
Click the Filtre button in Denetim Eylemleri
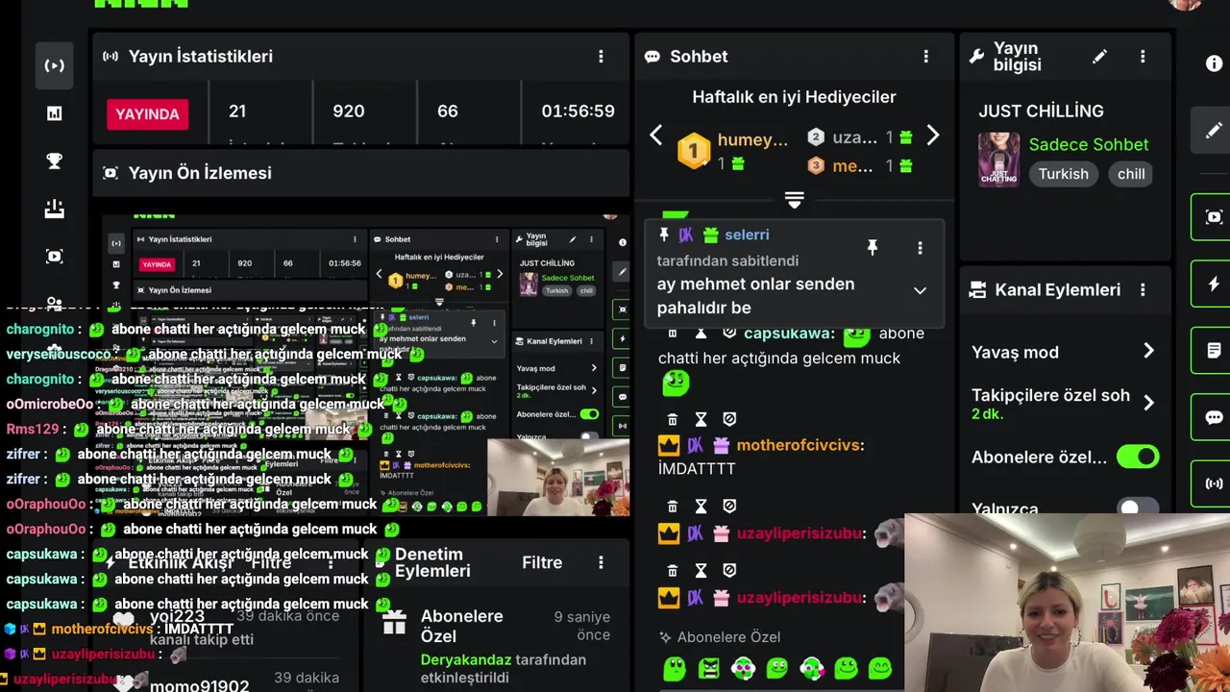[542, 562]
